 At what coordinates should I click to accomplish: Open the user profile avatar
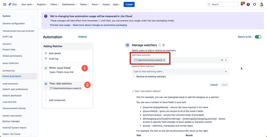261,5
